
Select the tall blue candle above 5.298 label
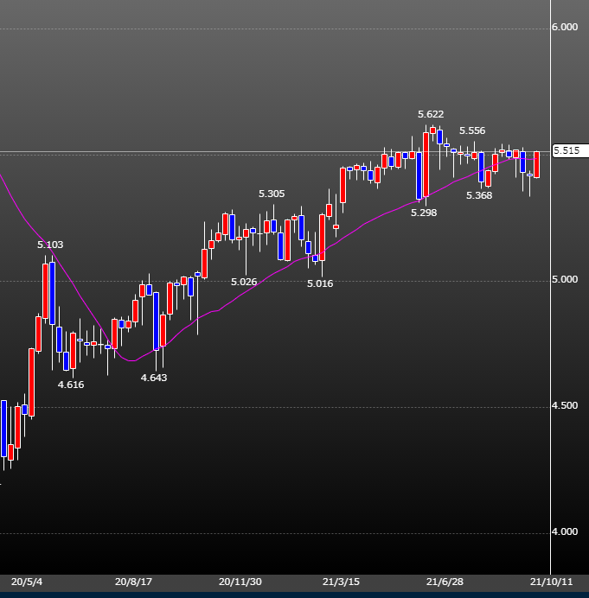[x=419, y=175]
